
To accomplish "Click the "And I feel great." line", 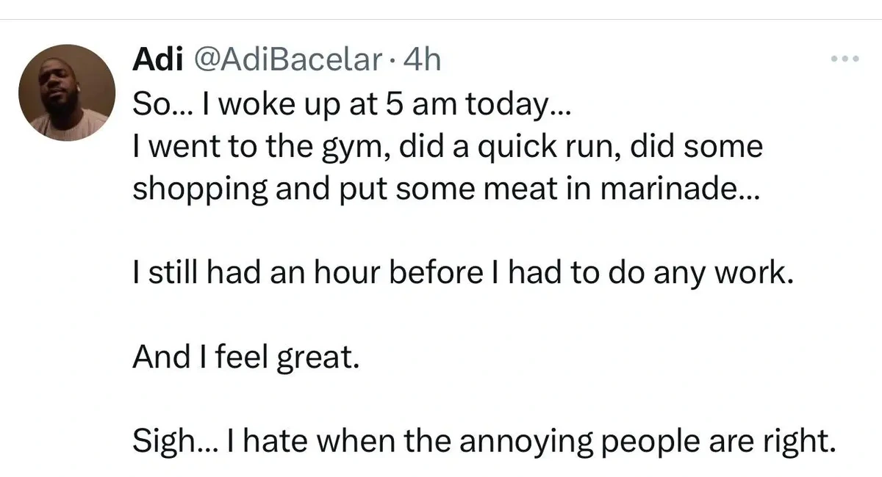I will click(x=246, y=357).
